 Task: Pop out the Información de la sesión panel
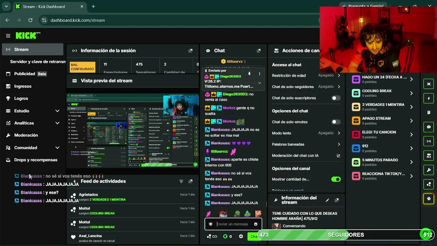pos(191,51)
